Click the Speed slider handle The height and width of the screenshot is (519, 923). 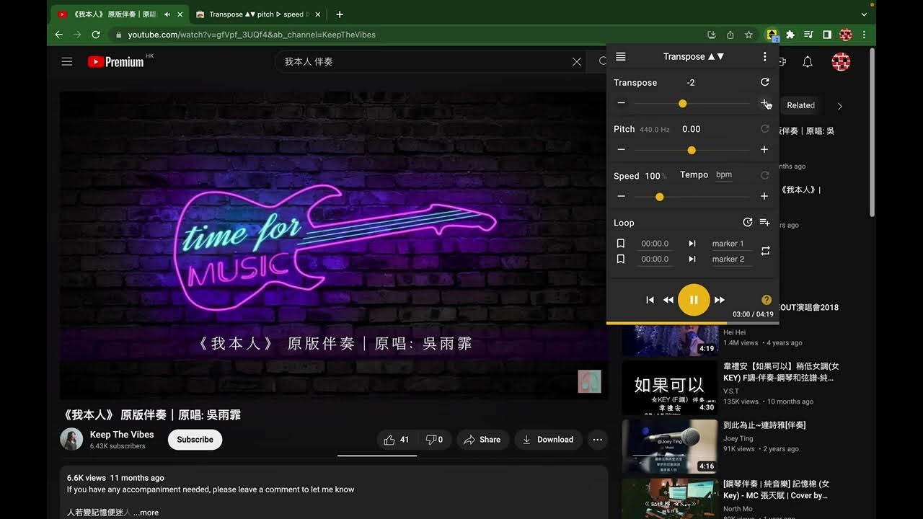coord(659,197)
